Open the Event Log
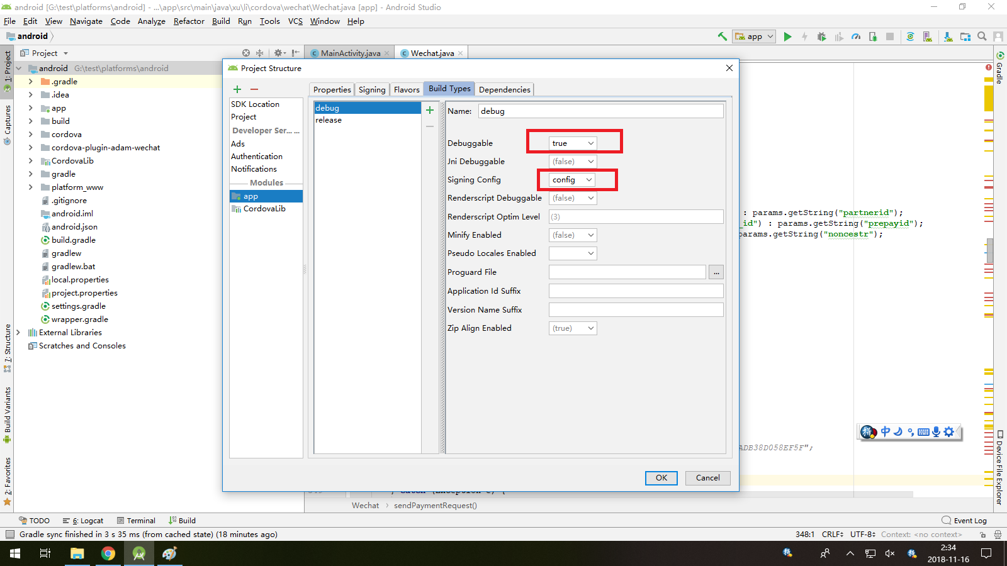This screenshot has height=566, width=1007. coord(964,521)
